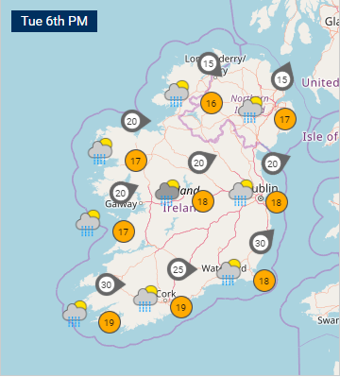Click the 25 wind speed marker near Waterford
The height and width of the screenshot is (377, 340).
coord(181,269)
